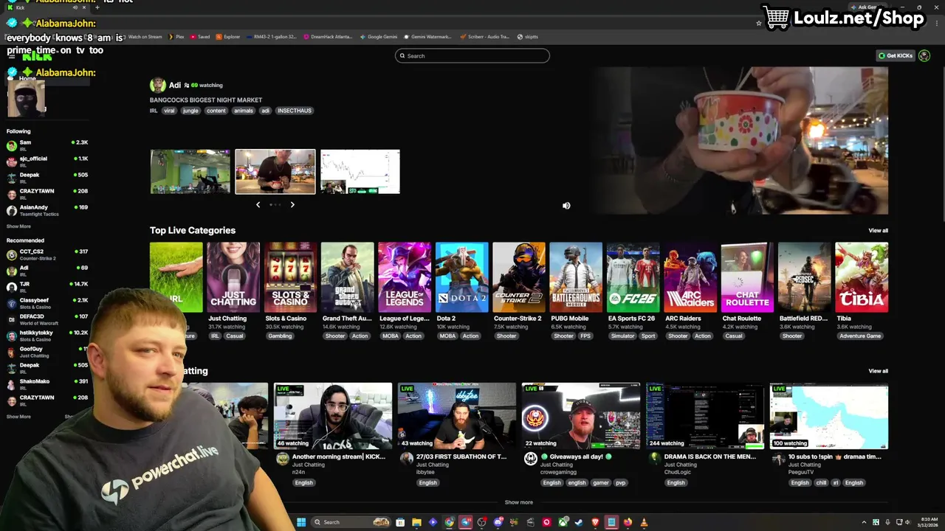Image resolution: width=945 pixels, height=531 pixels.
Task: Open the Chat Roulette category card
Action: [747, 277]
